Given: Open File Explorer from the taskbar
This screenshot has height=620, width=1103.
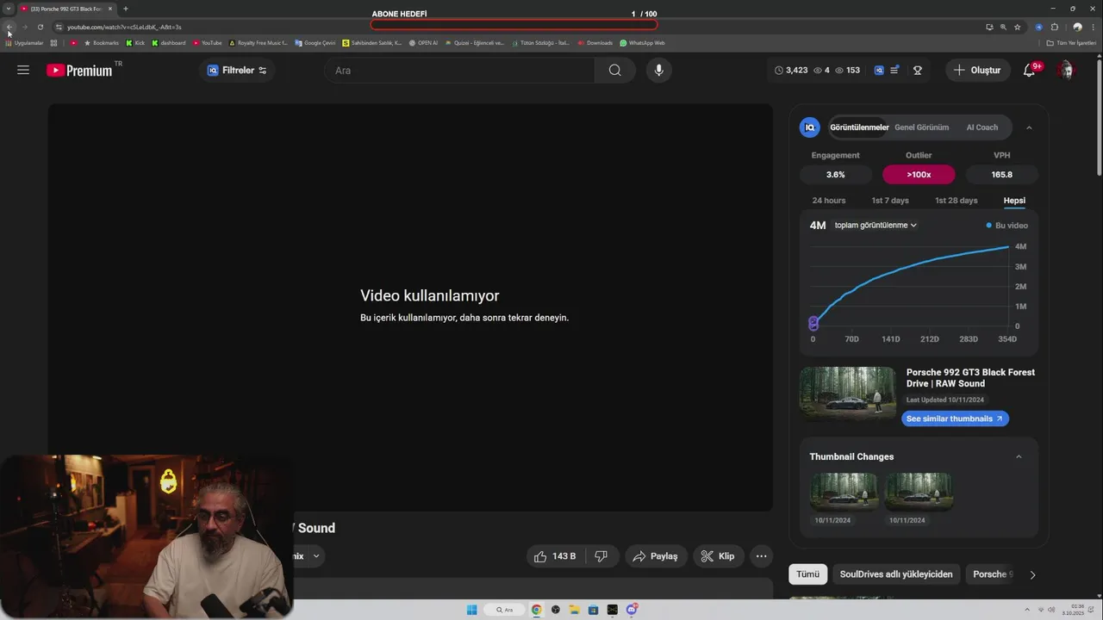Looking at the screenshot, I should click(x=574, y=610).
